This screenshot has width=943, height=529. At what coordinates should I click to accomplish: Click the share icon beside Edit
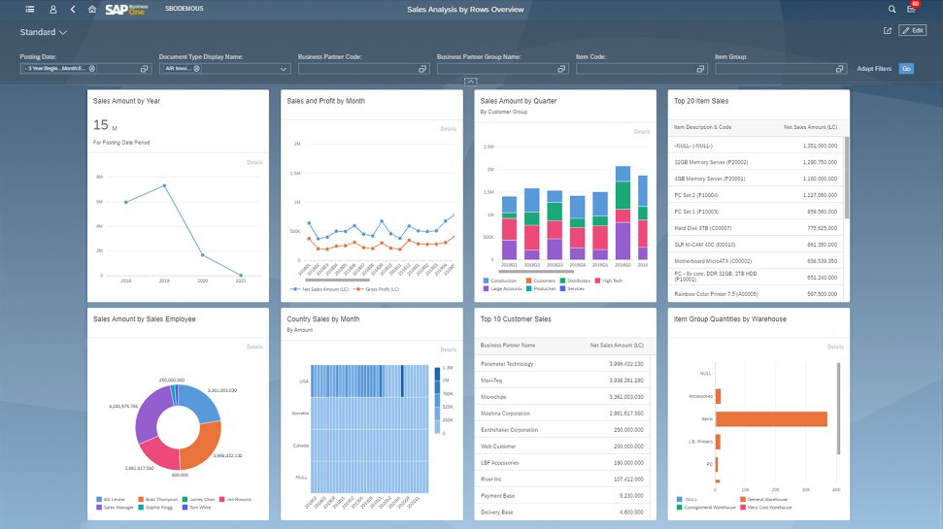pos(888,31)
